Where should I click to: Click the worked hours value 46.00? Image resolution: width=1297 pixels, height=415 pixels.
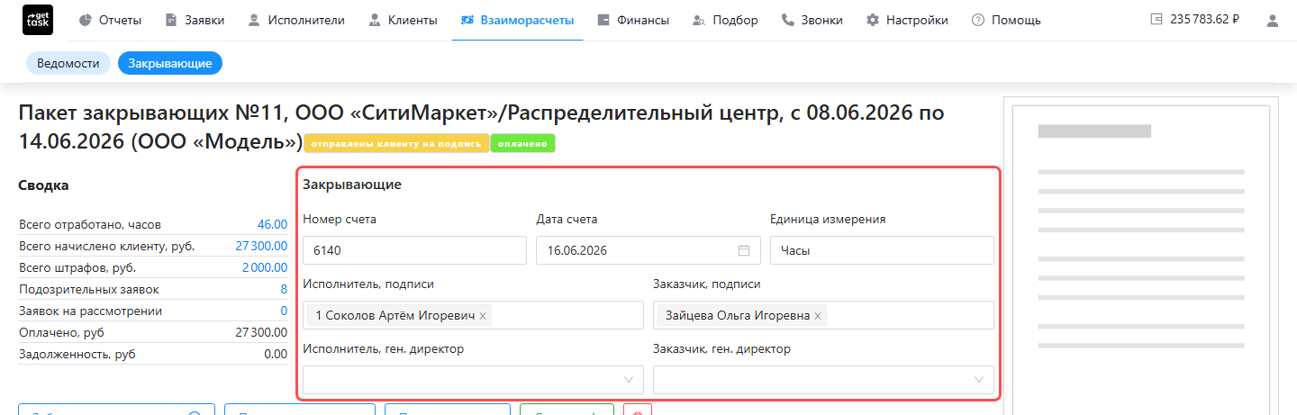click(x=272, y=224)
